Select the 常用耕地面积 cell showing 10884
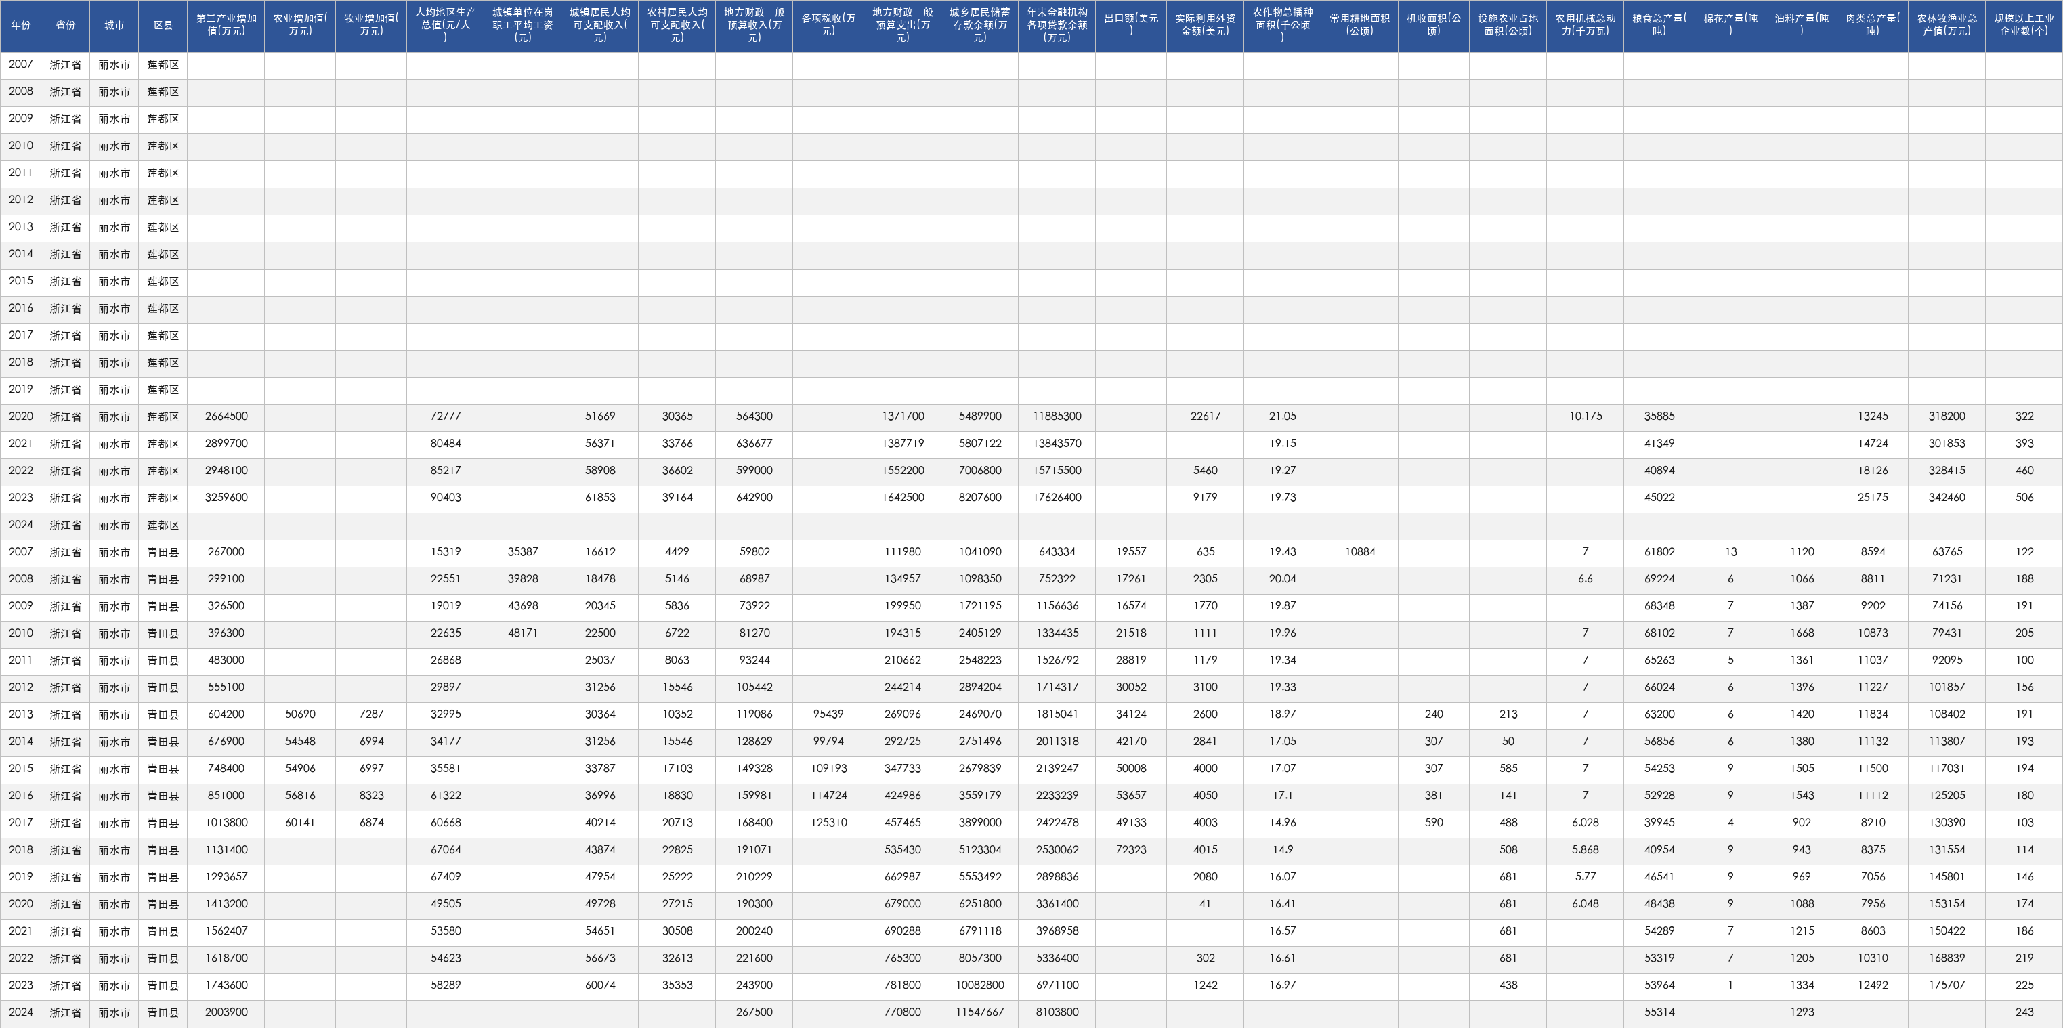This screenshot has height=1028, width=2063. click(x=1359, y=553)
